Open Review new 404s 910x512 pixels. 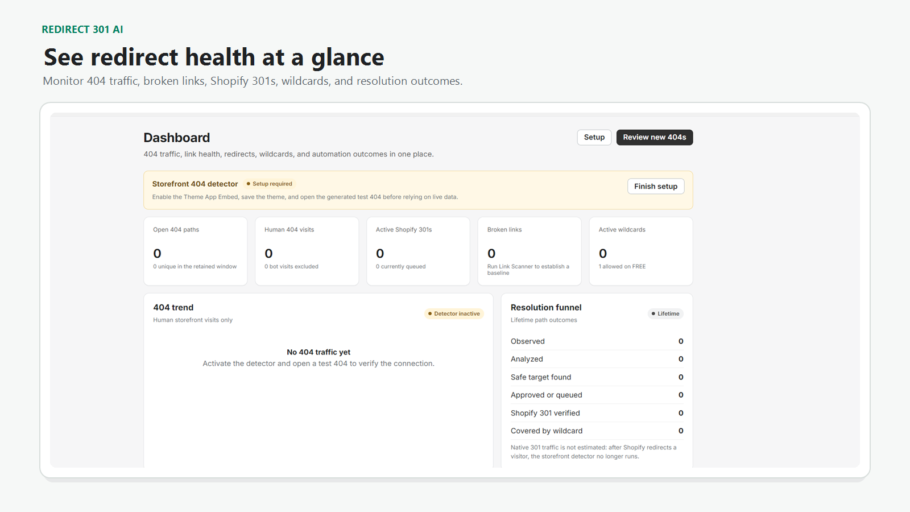click(x=655, y=137)
